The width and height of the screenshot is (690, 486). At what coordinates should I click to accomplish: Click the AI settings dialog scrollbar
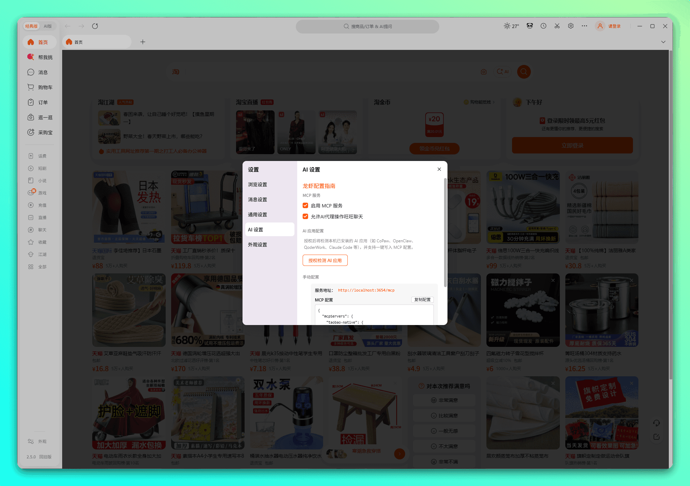coord(445,232)
